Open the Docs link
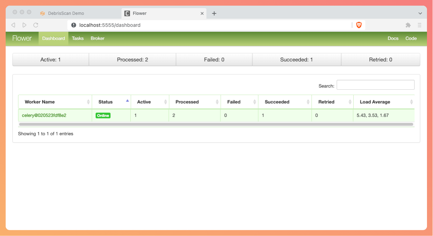The image size is (433, 236). tap(393, 38)
